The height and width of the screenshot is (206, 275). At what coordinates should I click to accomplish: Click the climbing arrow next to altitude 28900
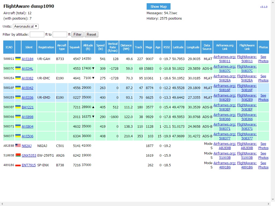click(x=93, y=107)
